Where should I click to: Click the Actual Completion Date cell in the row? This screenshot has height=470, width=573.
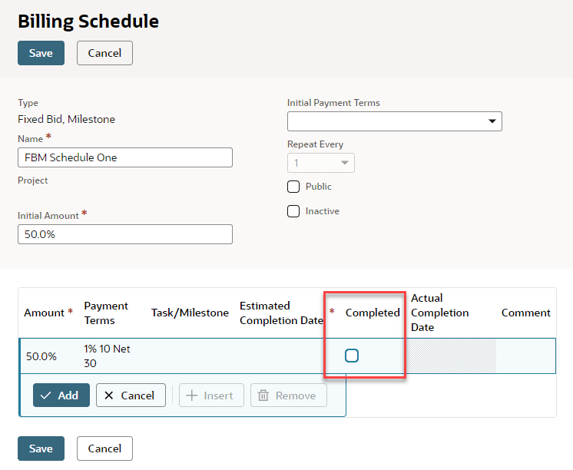coord(452,356)
